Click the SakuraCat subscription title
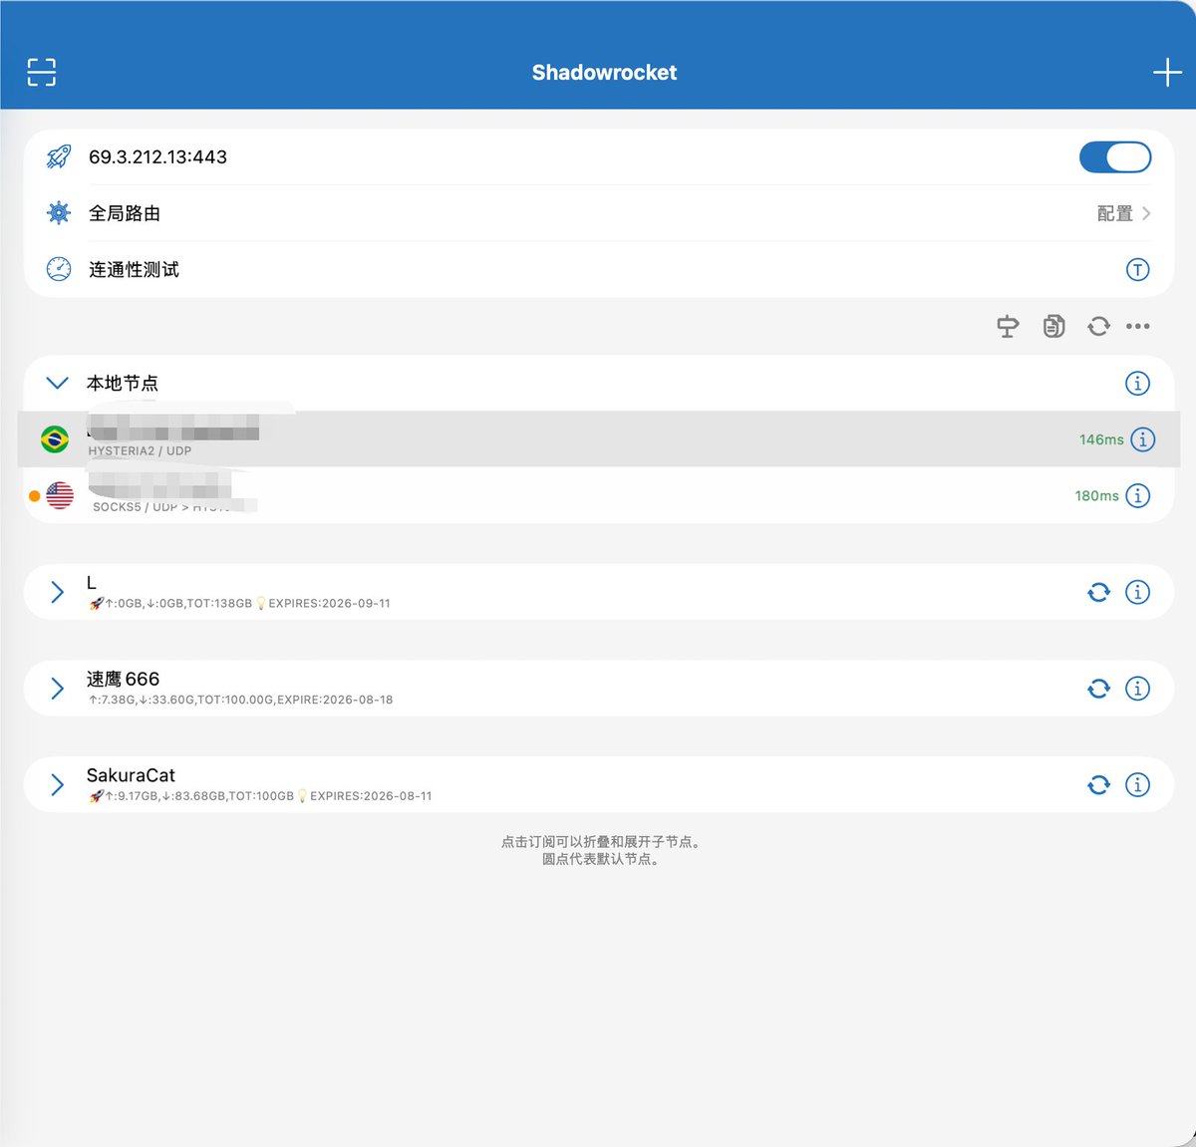 click(x=131, y=775)
